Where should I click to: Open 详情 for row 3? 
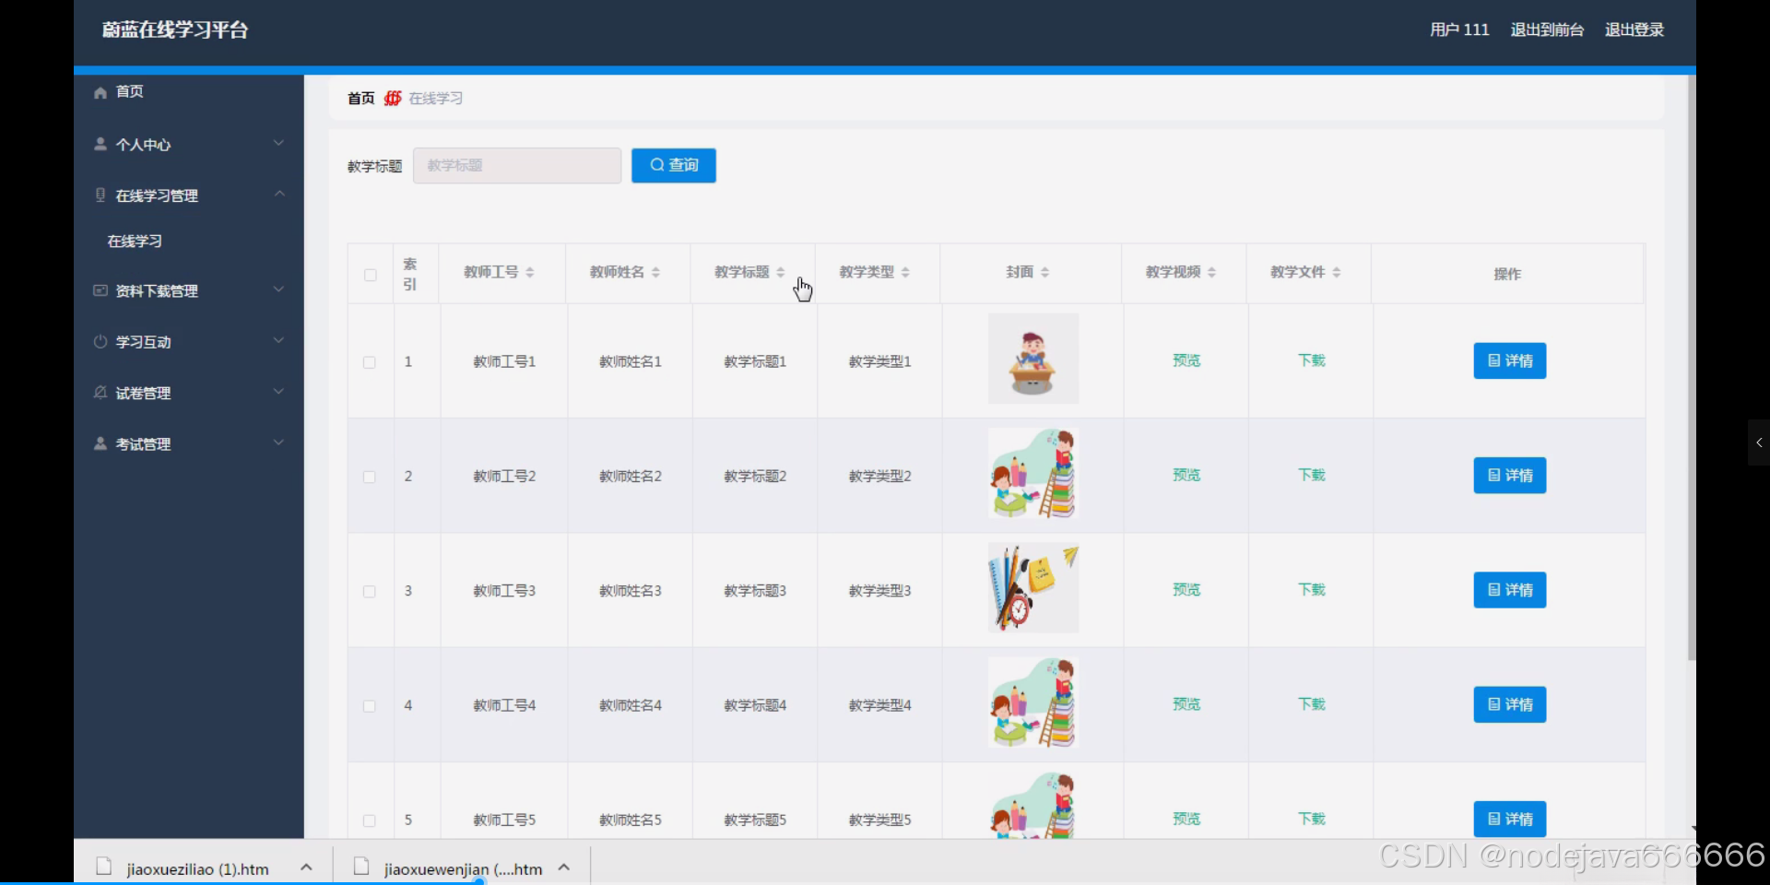(x=1510, y=590)
